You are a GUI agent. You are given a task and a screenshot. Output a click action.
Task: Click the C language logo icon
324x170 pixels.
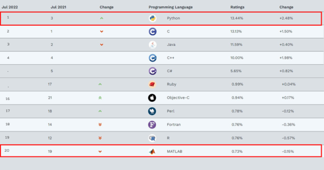pyautogui.click(x=153, y=31)
